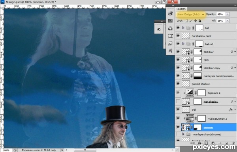This screenshot has width=237, height=152.
Task: Click hat refl group folder icon
Action: click(188, 44)
